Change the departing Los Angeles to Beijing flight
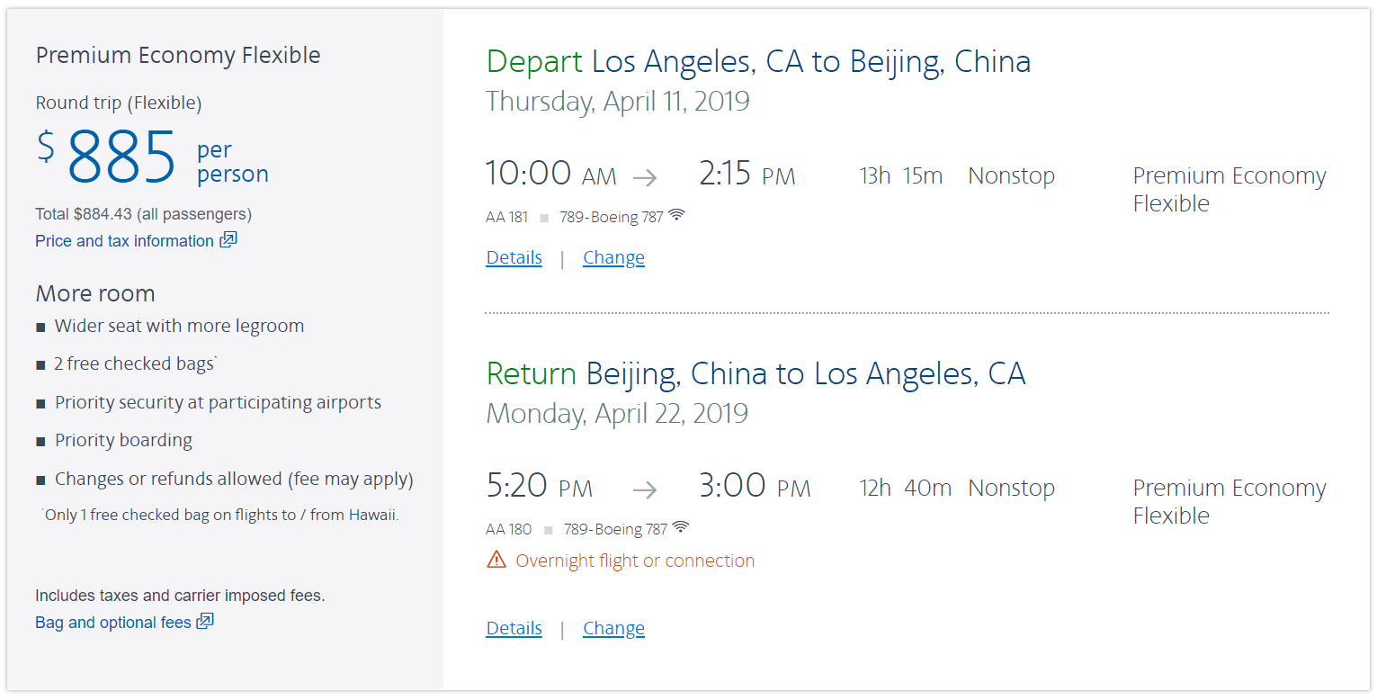1377x700 pixels. coord(613,258)
